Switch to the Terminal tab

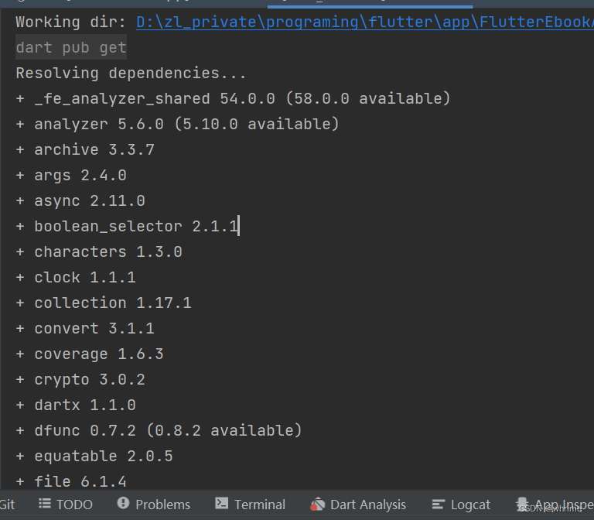250,505
